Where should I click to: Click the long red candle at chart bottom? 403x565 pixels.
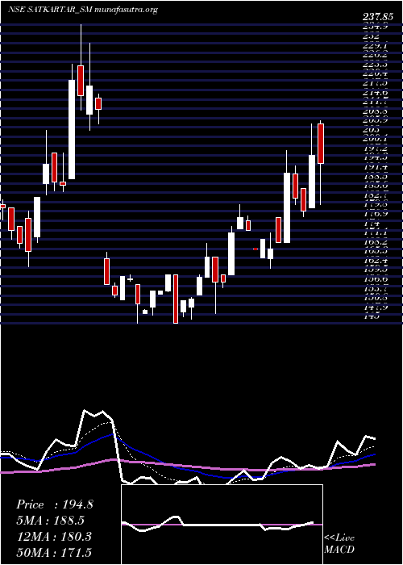point(176,299)
